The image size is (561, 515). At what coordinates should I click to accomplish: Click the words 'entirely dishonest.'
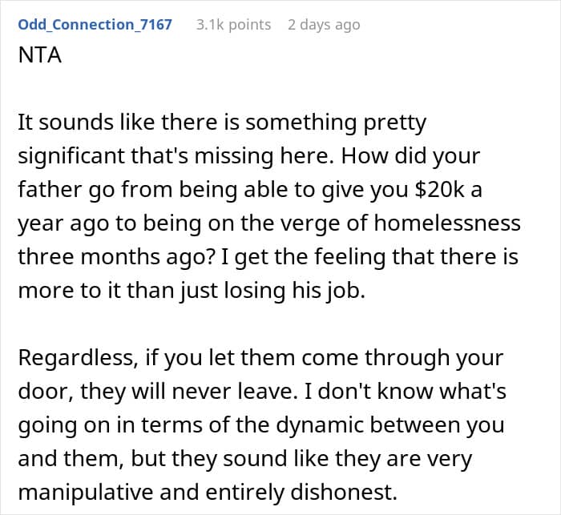(301, 493)
